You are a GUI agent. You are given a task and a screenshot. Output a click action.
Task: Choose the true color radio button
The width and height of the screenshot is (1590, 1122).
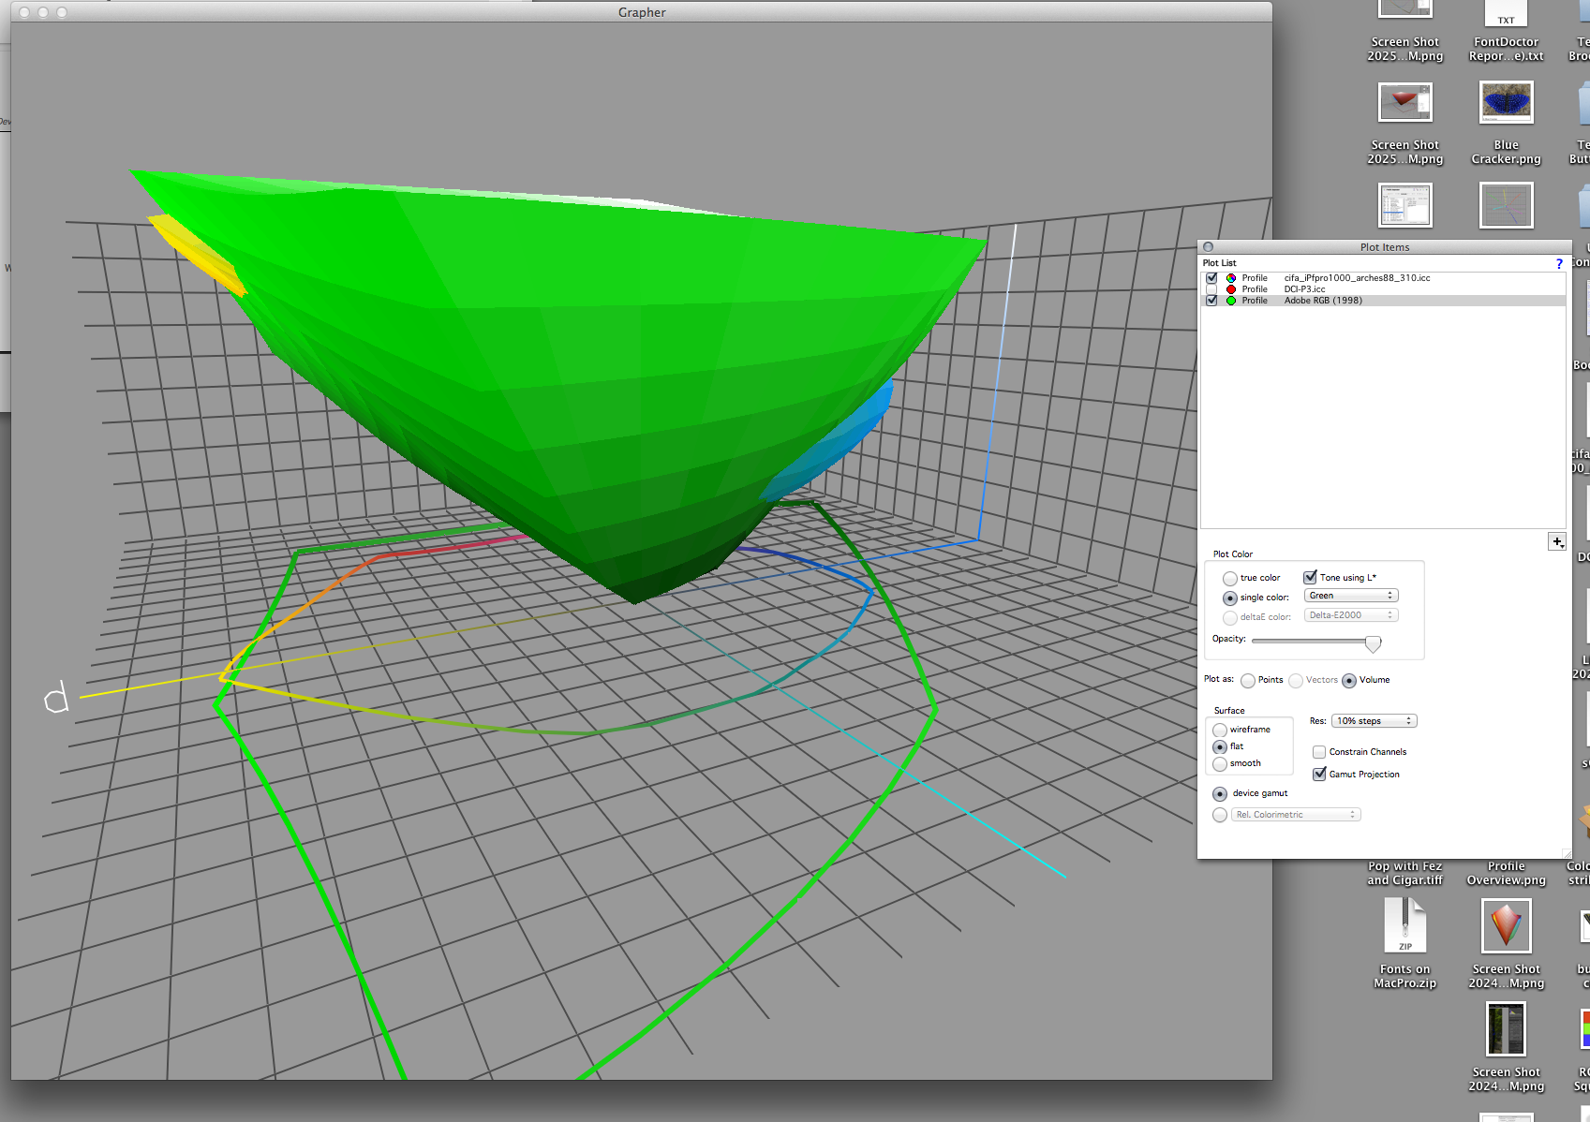pos(1229,579)
